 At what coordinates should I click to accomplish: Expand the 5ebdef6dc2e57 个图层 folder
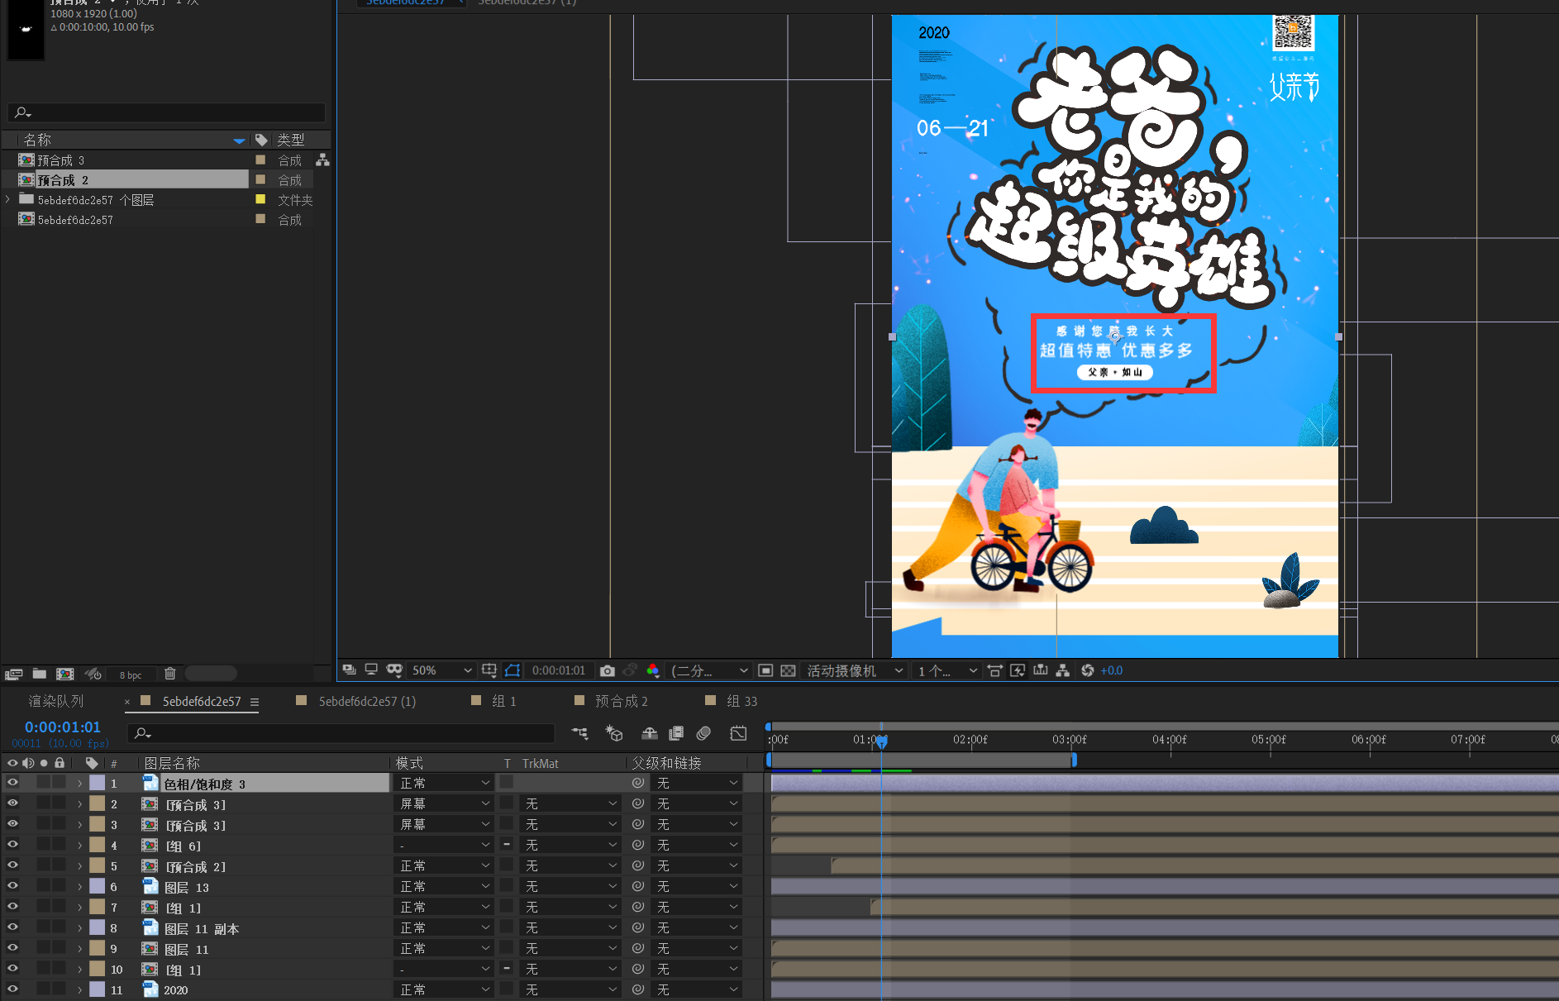pyautogui.click(x=8, y=199)
